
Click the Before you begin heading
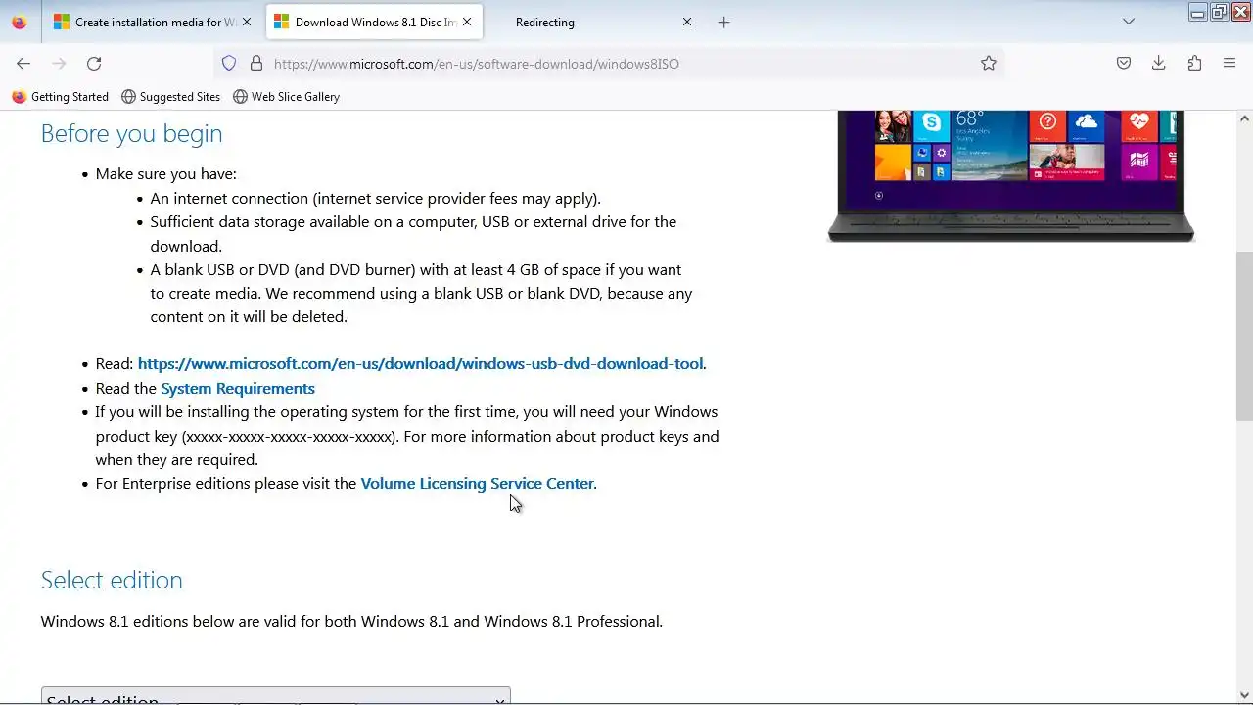pyautogui.click(x=131, y=133)
